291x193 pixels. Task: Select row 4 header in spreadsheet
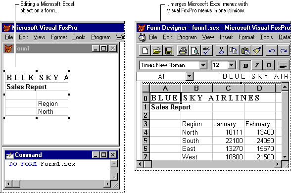[x=145, y=132]
